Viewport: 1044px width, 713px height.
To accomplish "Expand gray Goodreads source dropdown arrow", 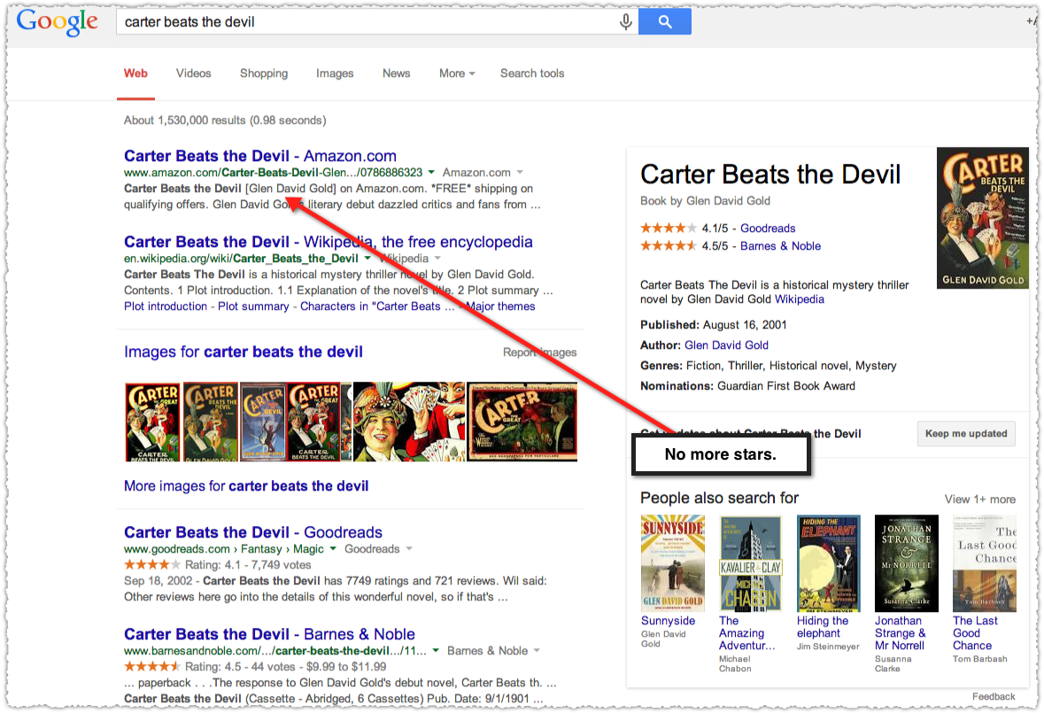I will coord(409,548).
